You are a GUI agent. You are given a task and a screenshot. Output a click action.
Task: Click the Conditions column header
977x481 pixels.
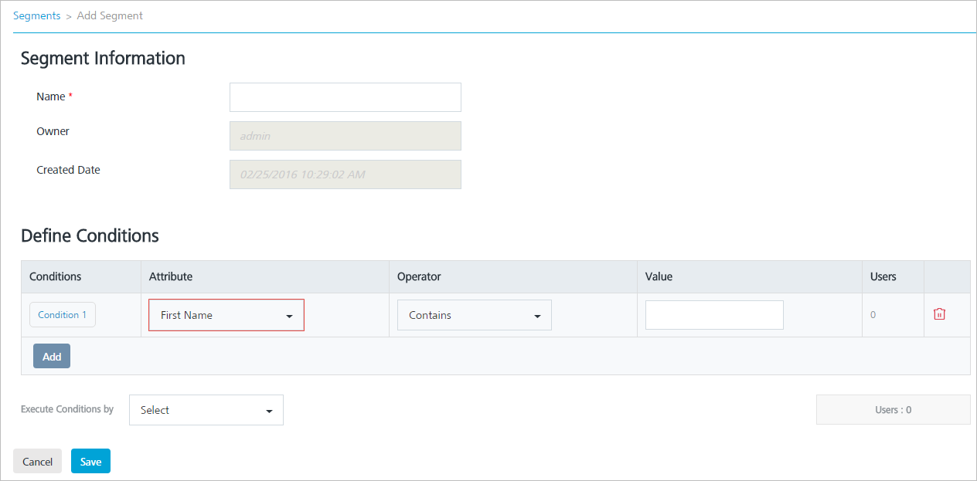pyautogui.click(x=55, y=276)
